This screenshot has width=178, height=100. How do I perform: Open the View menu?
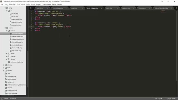click(23, 4)
